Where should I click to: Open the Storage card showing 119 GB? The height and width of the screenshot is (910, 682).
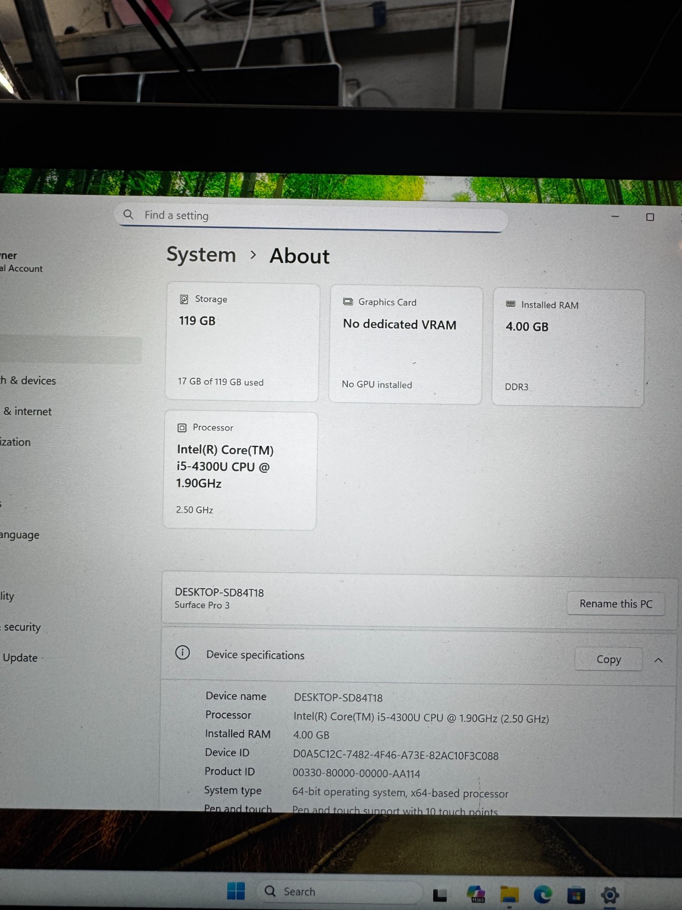coord(242,342)
